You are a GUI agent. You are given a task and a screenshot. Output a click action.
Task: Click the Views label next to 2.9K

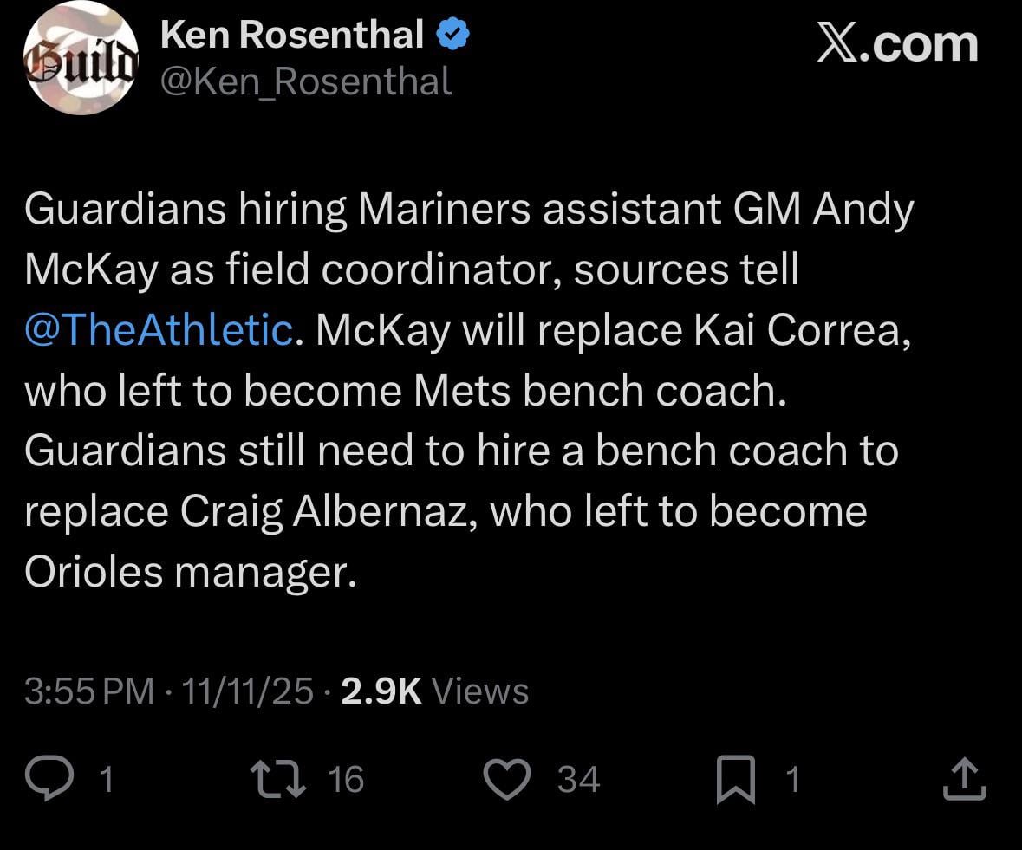pos(482,691)
